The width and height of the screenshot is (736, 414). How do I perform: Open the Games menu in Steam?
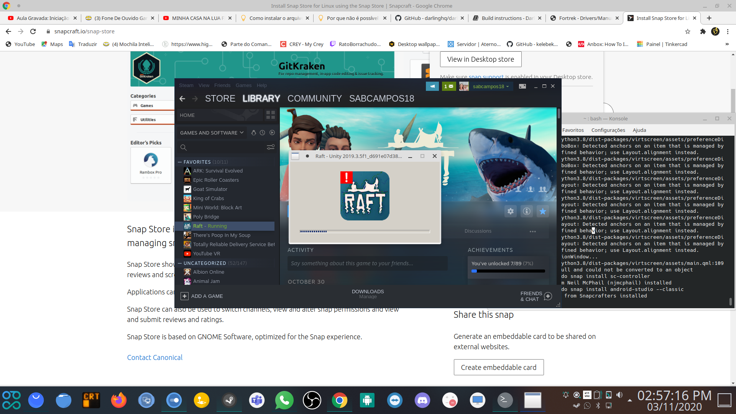pos(243,85)
